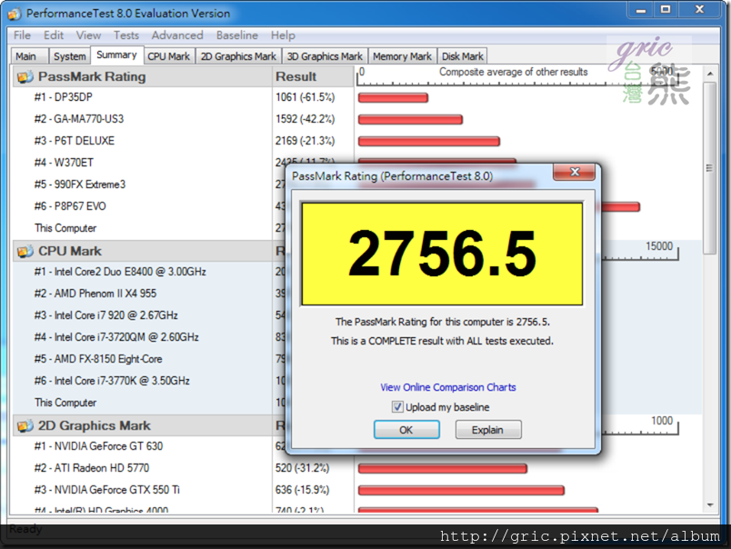Open the Tests menu
Screen dimensions: 731x549
(126, 35)
